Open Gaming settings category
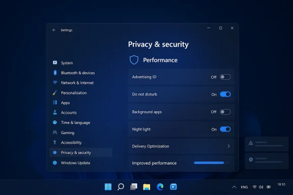Viewport: 293px width, 195px height. coord(81,133)
